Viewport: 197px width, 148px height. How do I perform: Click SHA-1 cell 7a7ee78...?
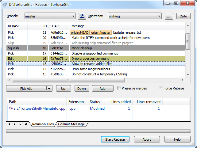click(x=59, y=59)
